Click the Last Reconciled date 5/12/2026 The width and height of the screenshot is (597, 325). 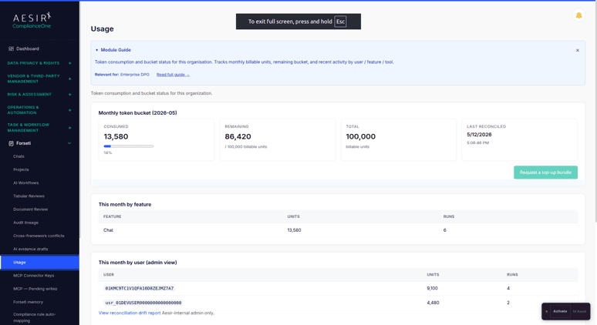tap(479, 135)
